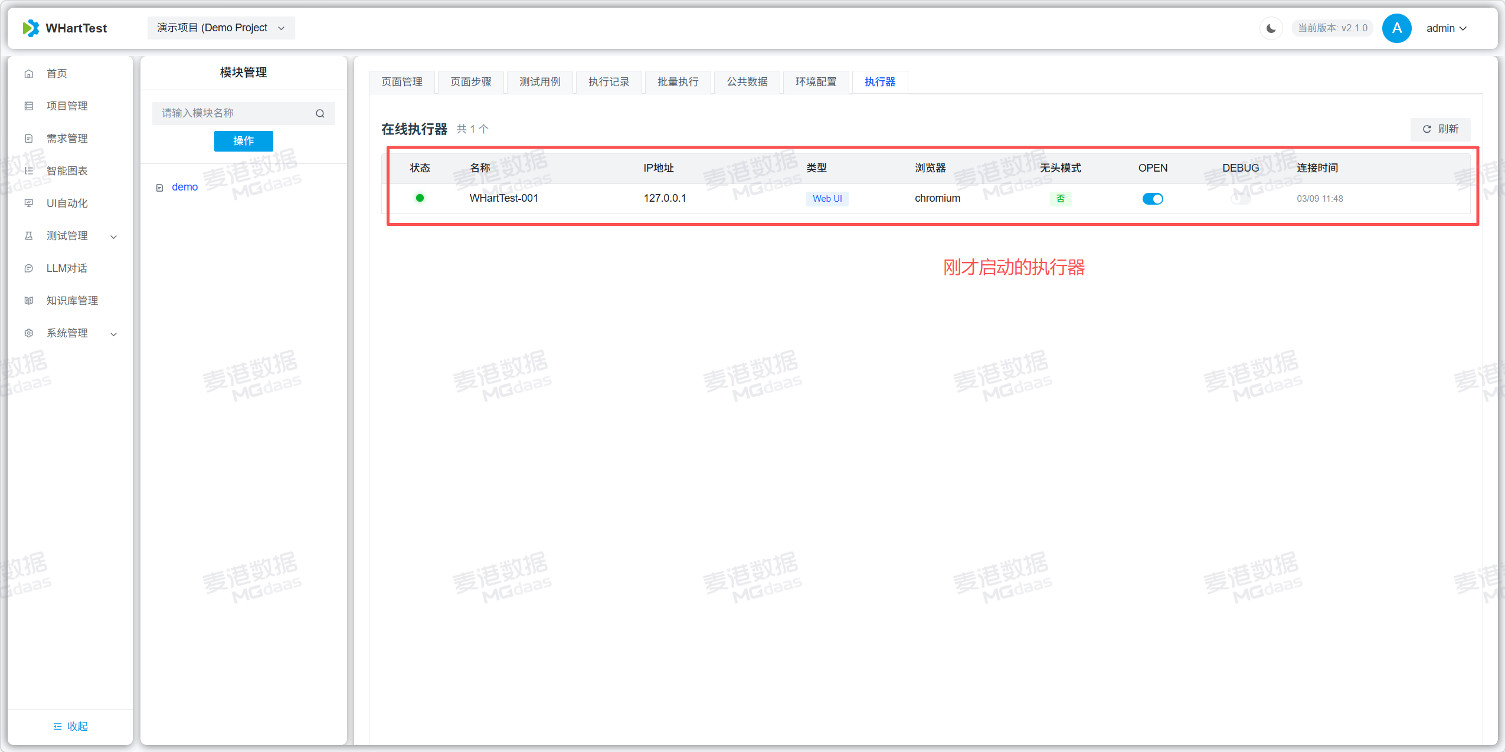Click the search icon in module search box
The height and width of the screenshot is (752, 1505).
(x=320, y=113)
